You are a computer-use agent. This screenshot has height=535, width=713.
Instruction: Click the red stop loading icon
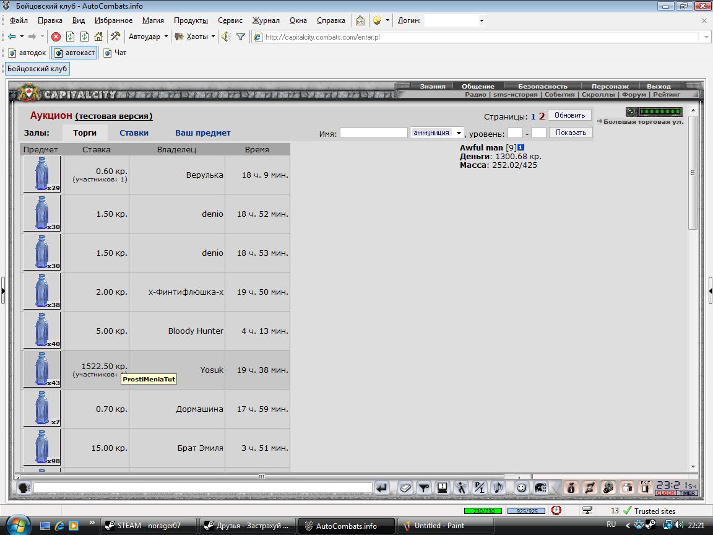56,37
